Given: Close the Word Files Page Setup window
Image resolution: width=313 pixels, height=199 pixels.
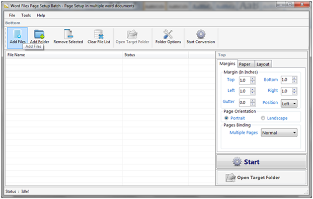Looking at the screenshot, I should point(302,5).
